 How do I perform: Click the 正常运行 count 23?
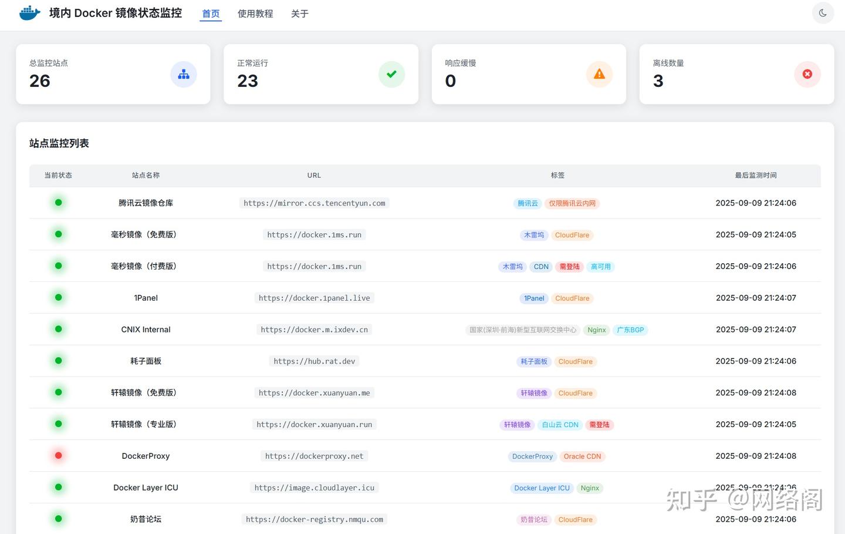point(248,81)
